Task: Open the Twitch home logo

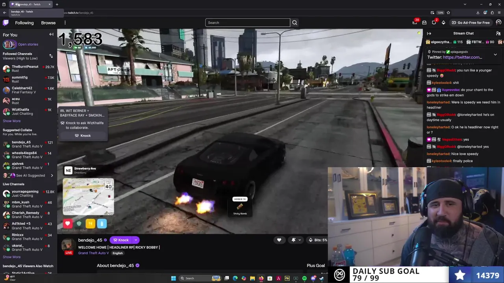Action: click(x=6, y=23)
